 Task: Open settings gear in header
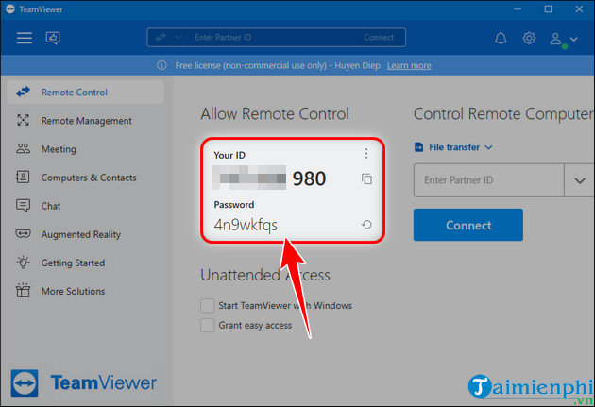pos(529,38)
